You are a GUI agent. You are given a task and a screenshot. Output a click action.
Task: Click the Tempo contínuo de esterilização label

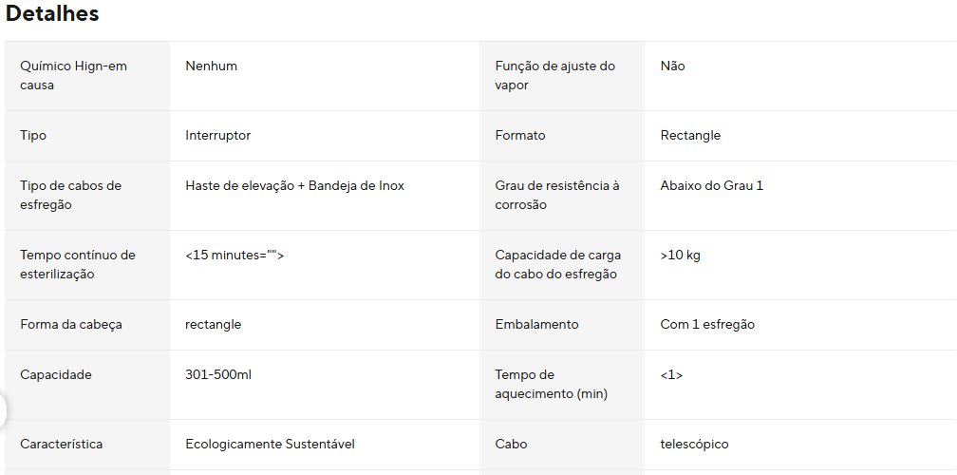(77, 265)
